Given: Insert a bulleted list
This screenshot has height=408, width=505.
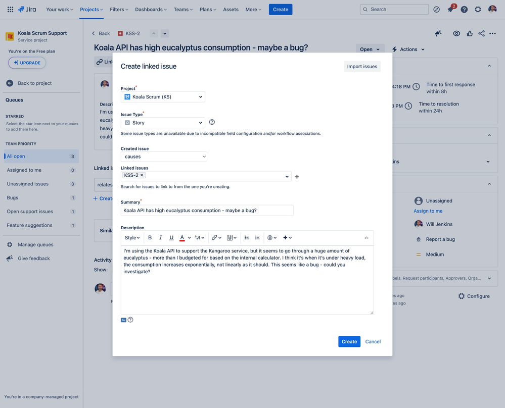Looking at the screenshot, I should click(247, 237).
